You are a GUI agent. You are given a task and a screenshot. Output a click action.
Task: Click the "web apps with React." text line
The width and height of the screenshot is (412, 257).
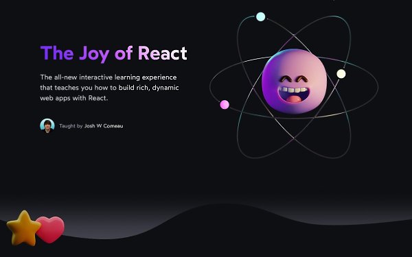click(x=74, y=98)
